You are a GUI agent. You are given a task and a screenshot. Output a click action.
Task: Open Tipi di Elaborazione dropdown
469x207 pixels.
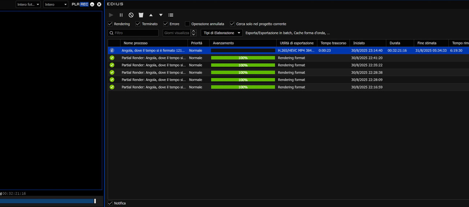tap(222, 33)
